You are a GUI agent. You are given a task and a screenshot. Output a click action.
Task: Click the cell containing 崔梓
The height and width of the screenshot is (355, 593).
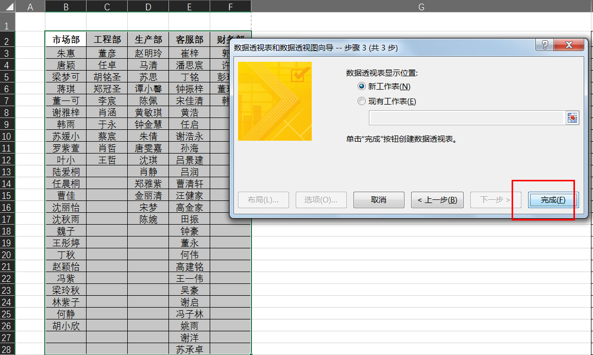(x=190, y=53)
